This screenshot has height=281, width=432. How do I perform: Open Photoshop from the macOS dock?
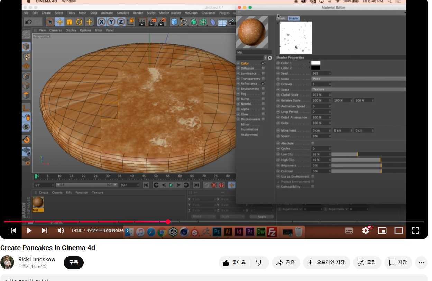click(217, 232)
